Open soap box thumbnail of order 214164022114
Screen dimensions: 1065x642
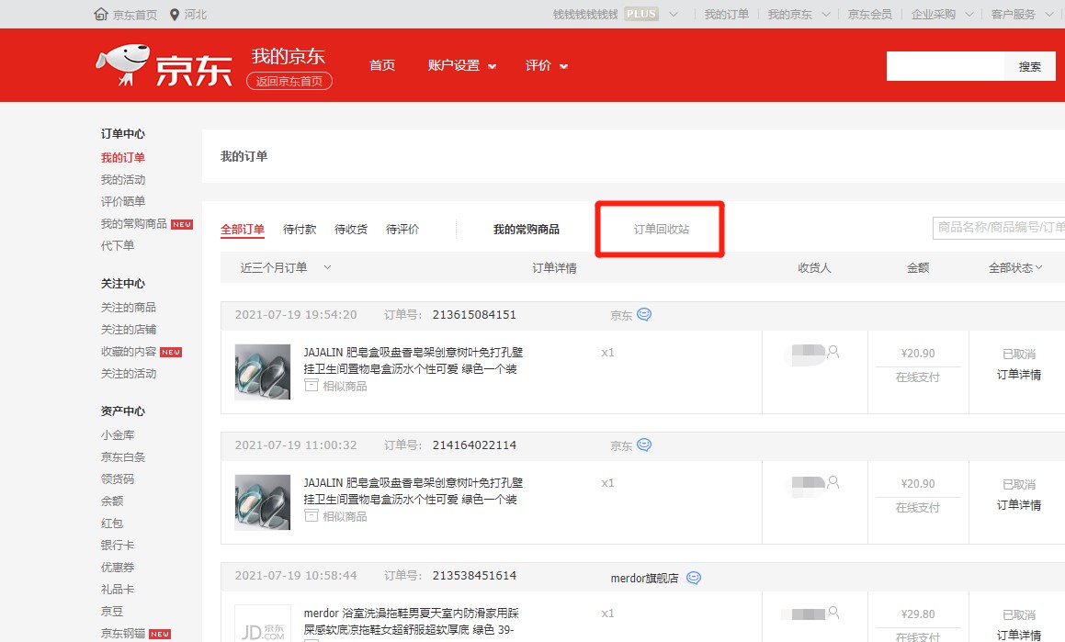tap(262, 502)
